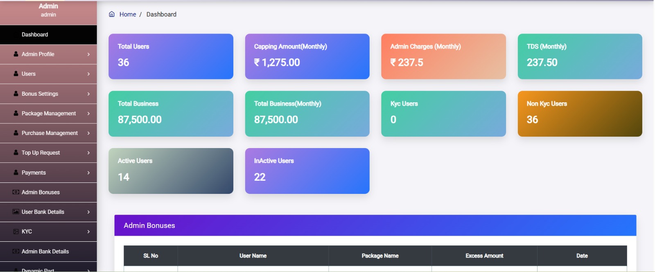This screenshot has width=655, height=272.
Task: Click the image icon beside User Bank Details
Action: point(16,212)
